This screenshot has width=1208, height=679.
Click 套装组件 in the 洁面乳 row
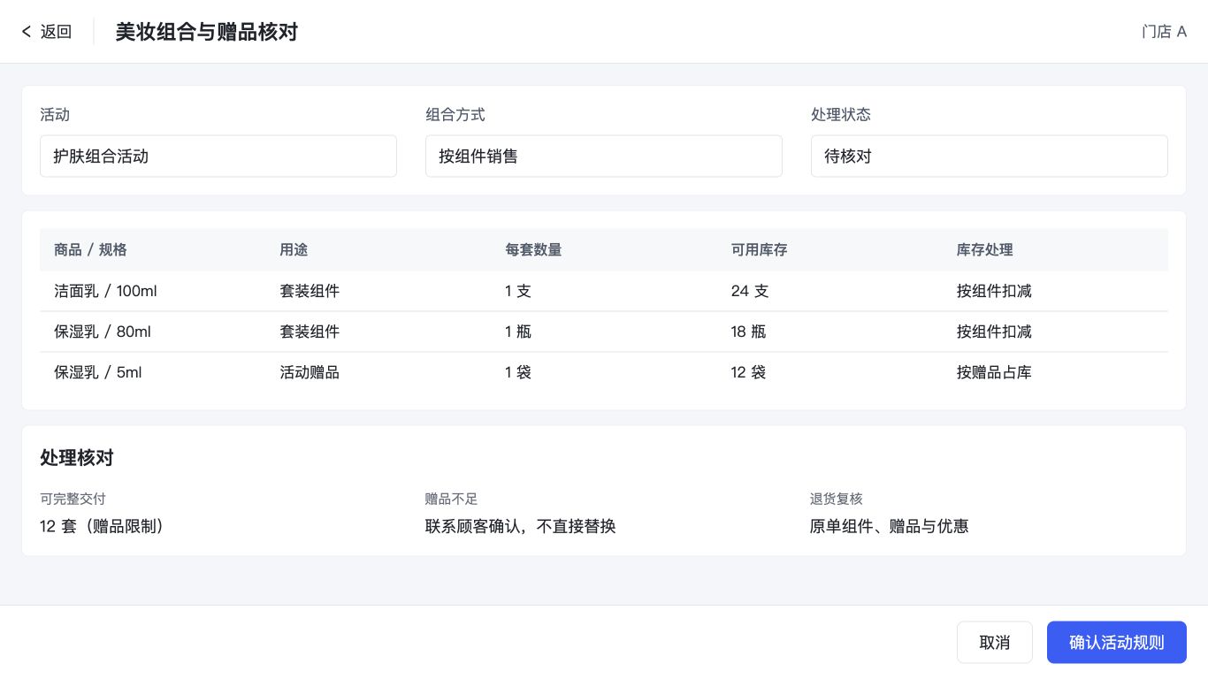click(310, 291)
